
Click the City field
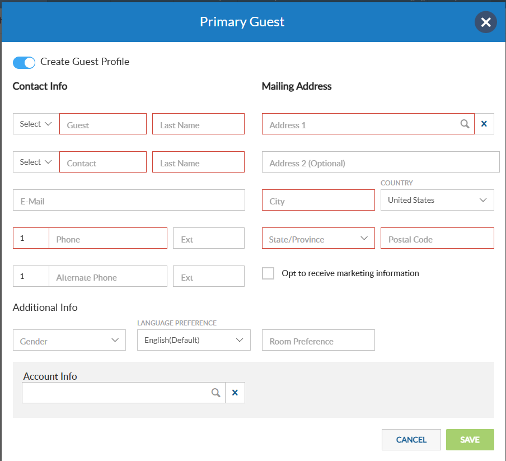coord(318,200)
